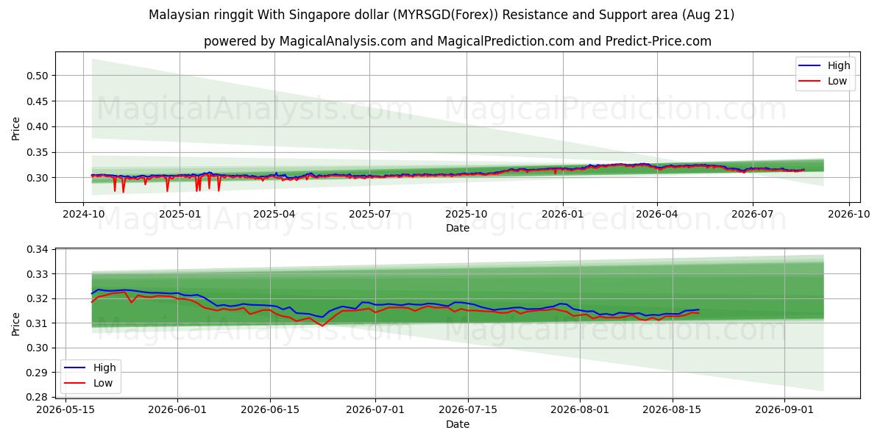Click the chart title mentioning MYRSGD(Forex)

[x=441, y=15]
